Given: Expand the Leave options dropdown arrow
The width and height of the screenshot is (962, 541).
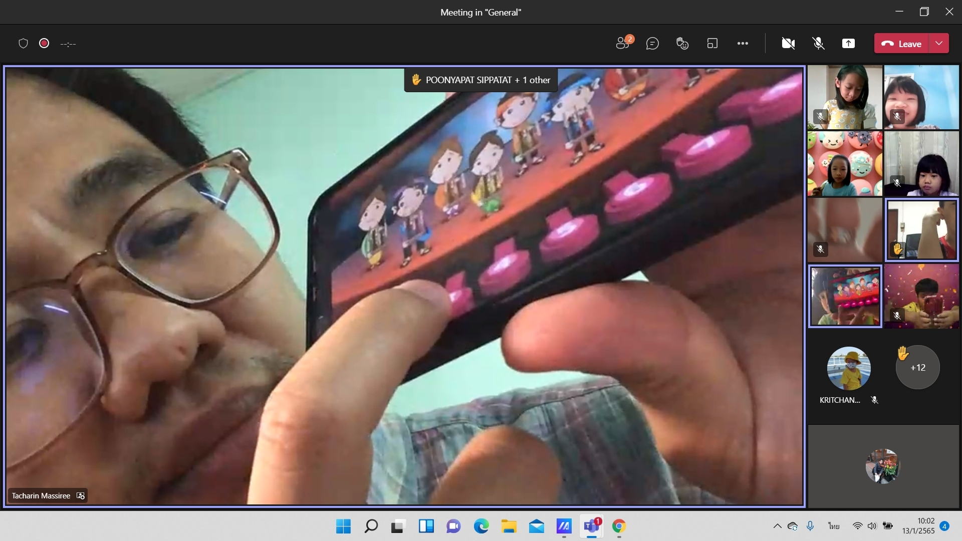Looking at the screenshot, I should pos(939,44).
